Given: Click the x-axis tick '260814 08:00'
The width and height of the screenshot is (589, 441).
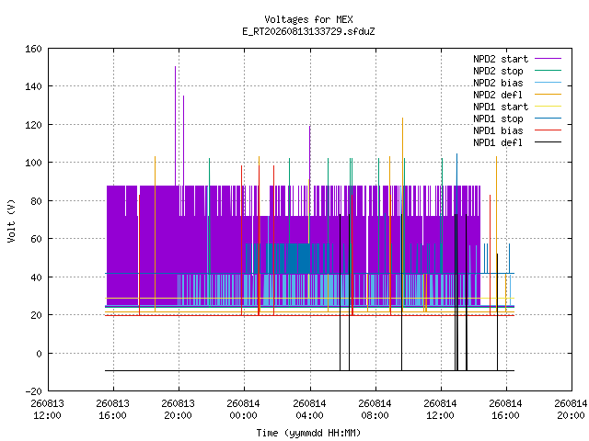Looking at the screenshot, I should 375,410.
